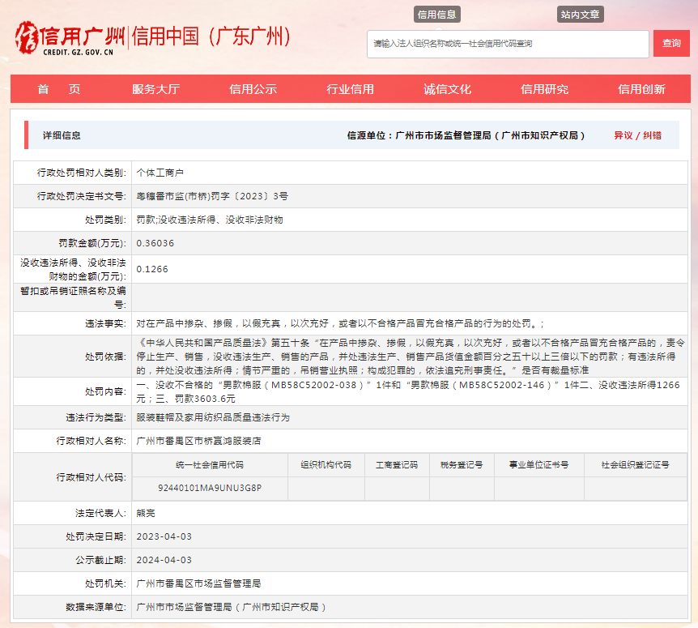The image size is (698, 628).
Task: Click 服装鞋帽及家用纺织品质量违法行为 value
Action: pos(213,417)
